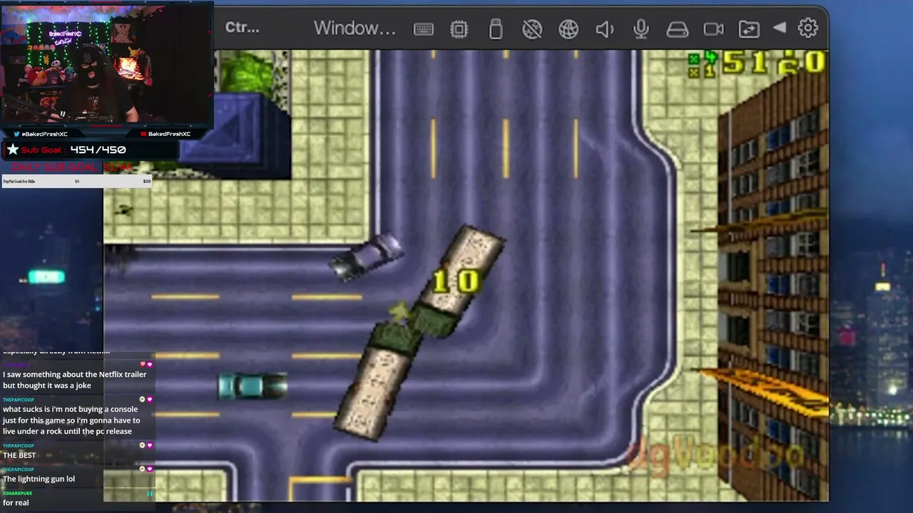Open the USB drive icon in the toolbar
This screenshot has width=913, height=513.
[x=496, y=28]
